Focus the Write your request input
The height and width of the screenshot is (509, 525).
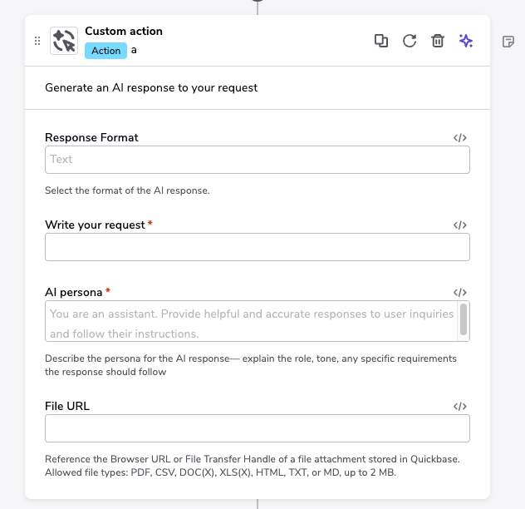tap(257, 247)
